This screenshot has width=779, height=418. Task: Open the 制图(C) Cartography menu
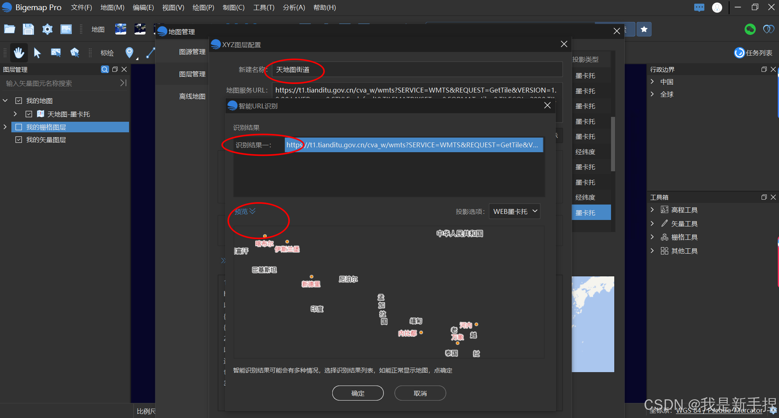[234, 7]
